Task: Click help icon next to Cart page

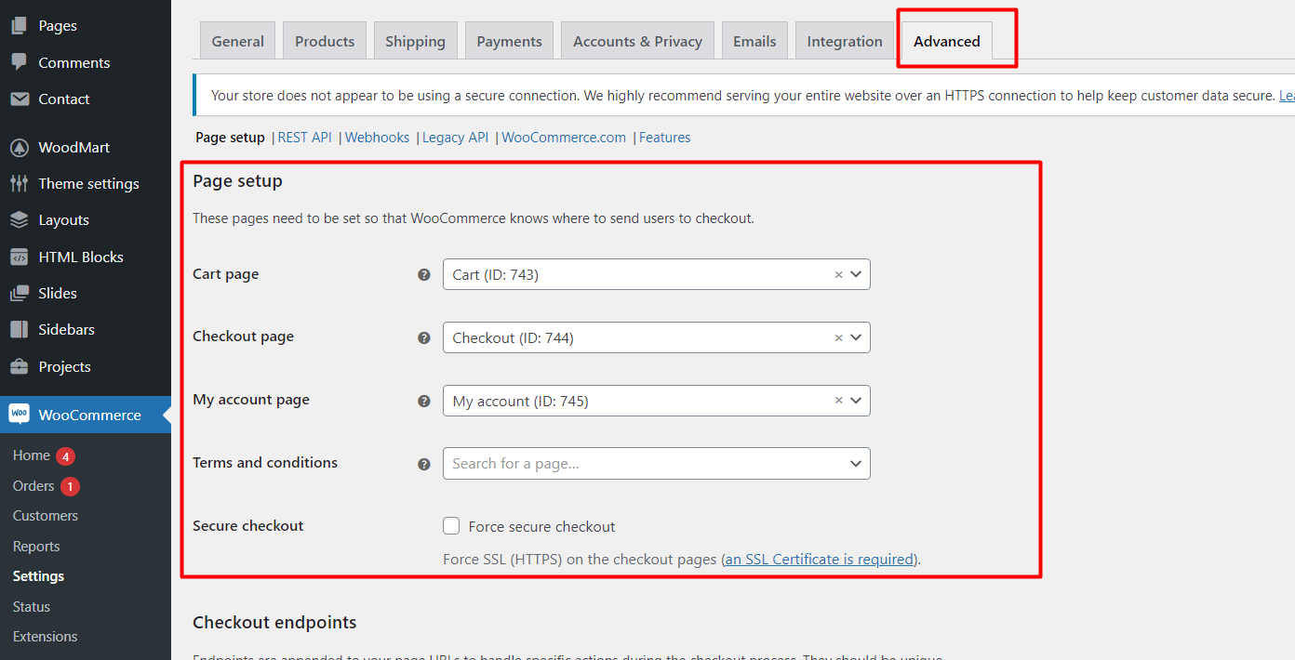Action: pos(424,275)
